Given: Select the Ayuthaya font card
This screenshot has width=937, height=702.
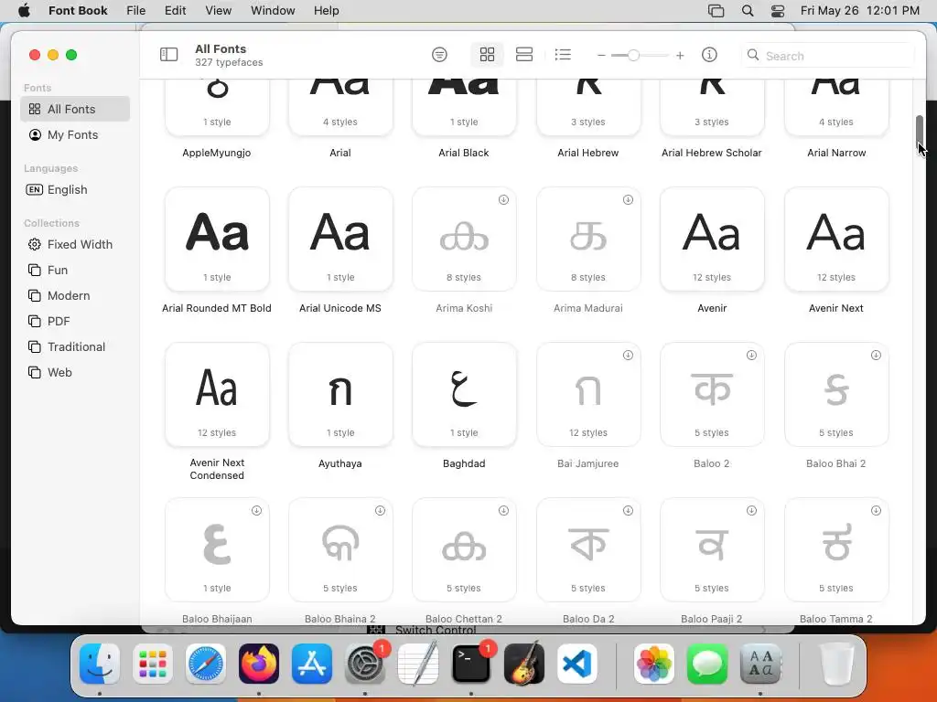Looking at the screenshot, I should point(340,395).
